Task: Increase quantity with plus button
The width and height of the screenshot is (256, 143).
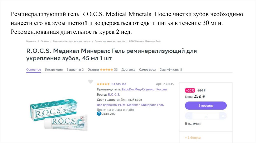Action: pyautogui.click(x=223, y=116)
